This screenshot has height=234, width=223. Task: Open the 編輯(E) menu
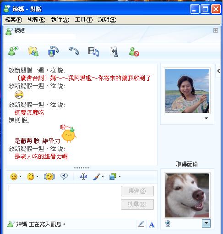click(37, 20)
